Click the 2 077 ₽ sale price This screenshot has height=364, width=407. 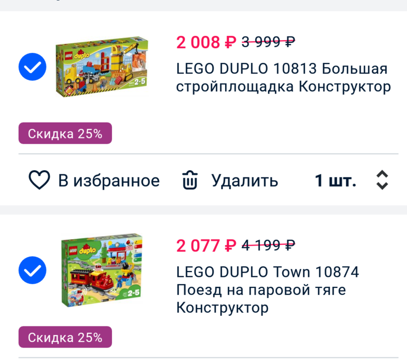tap(206, 245)
